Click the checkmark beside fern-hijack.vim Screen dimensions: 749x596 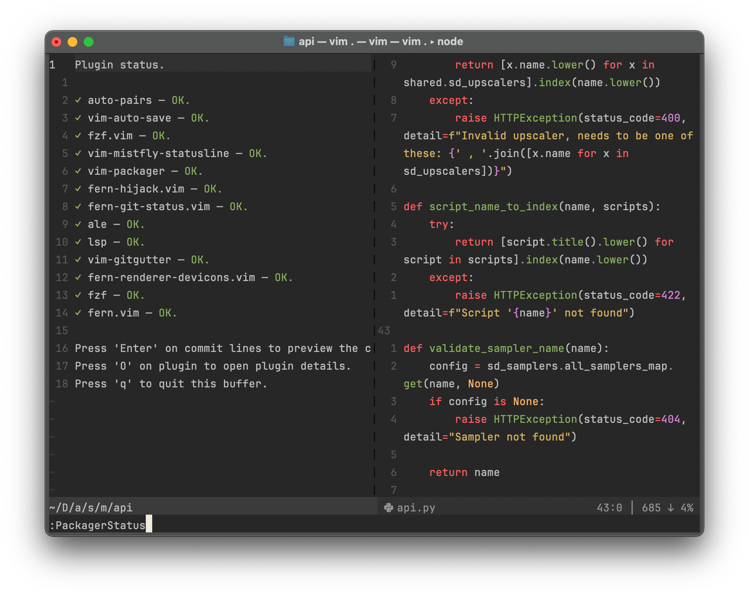click(78, 189)
